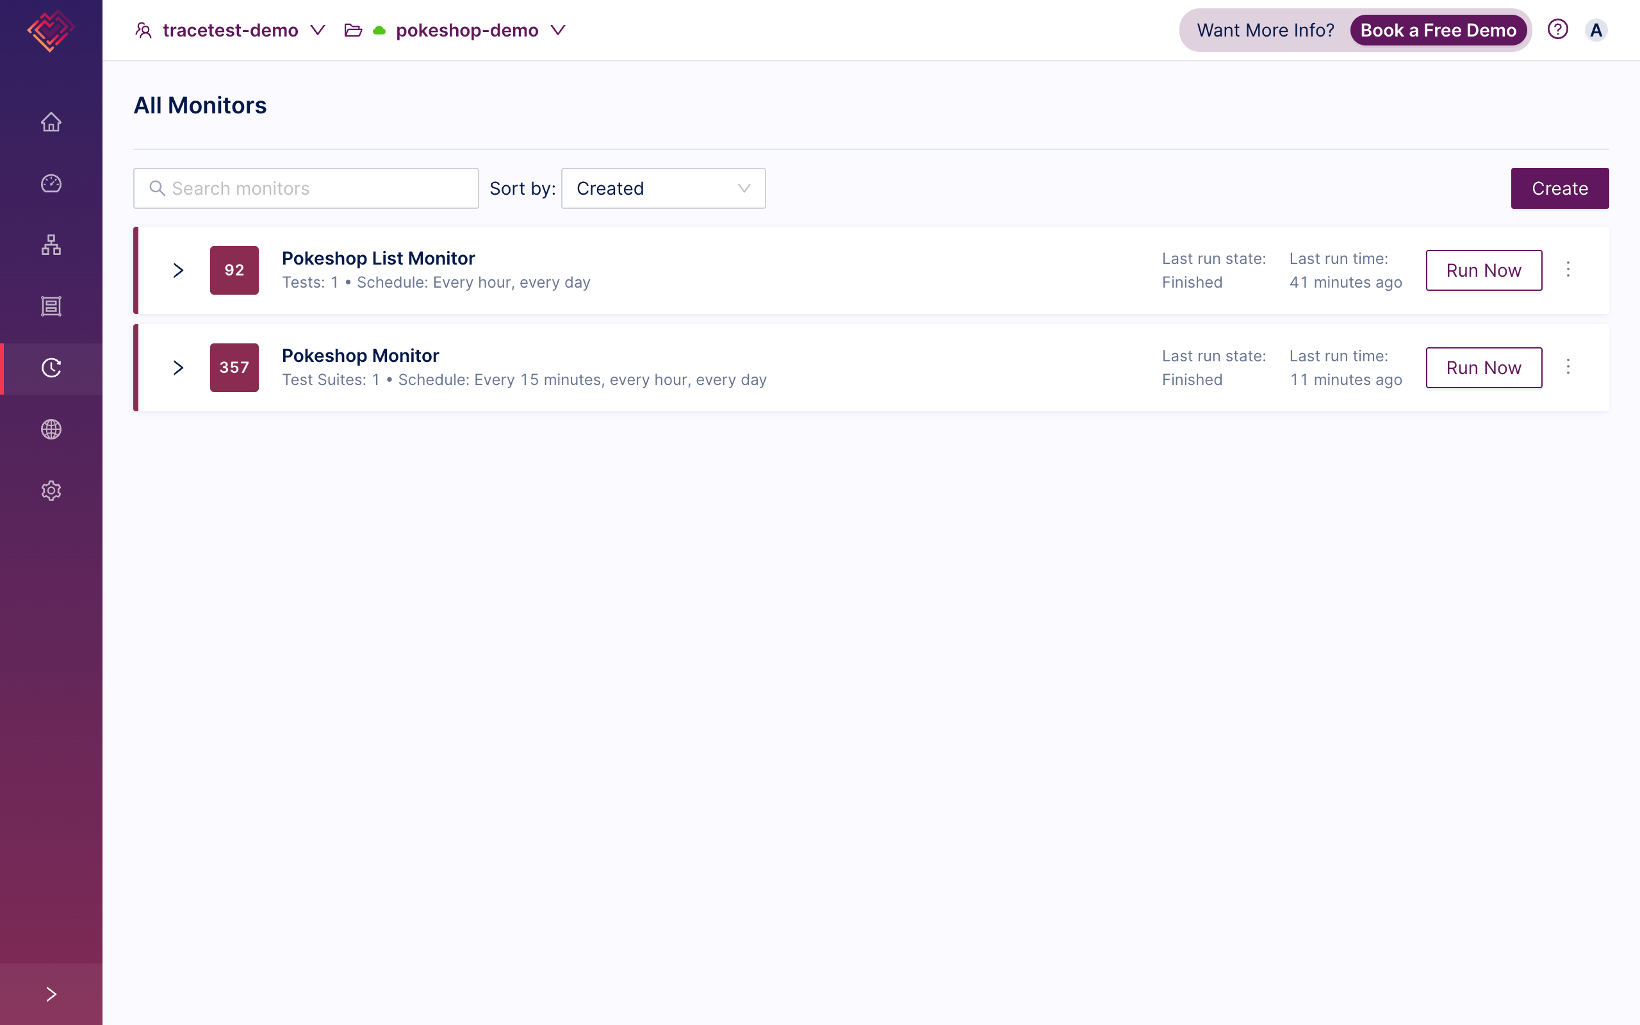Screen dimensions: 1640x1025
Task: Open the list document icon in sidebar
Action: pos(51,306)
